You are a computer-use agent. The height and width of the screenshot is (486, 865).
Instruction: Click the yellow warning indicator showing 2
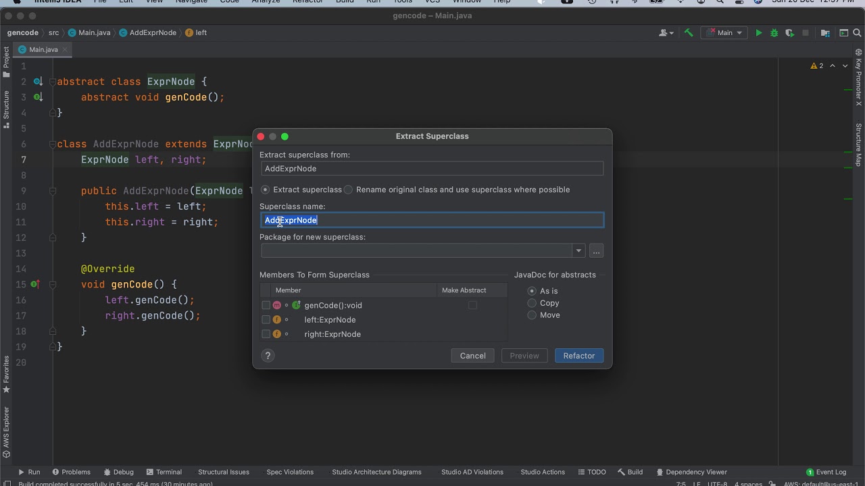pos(817,65)
